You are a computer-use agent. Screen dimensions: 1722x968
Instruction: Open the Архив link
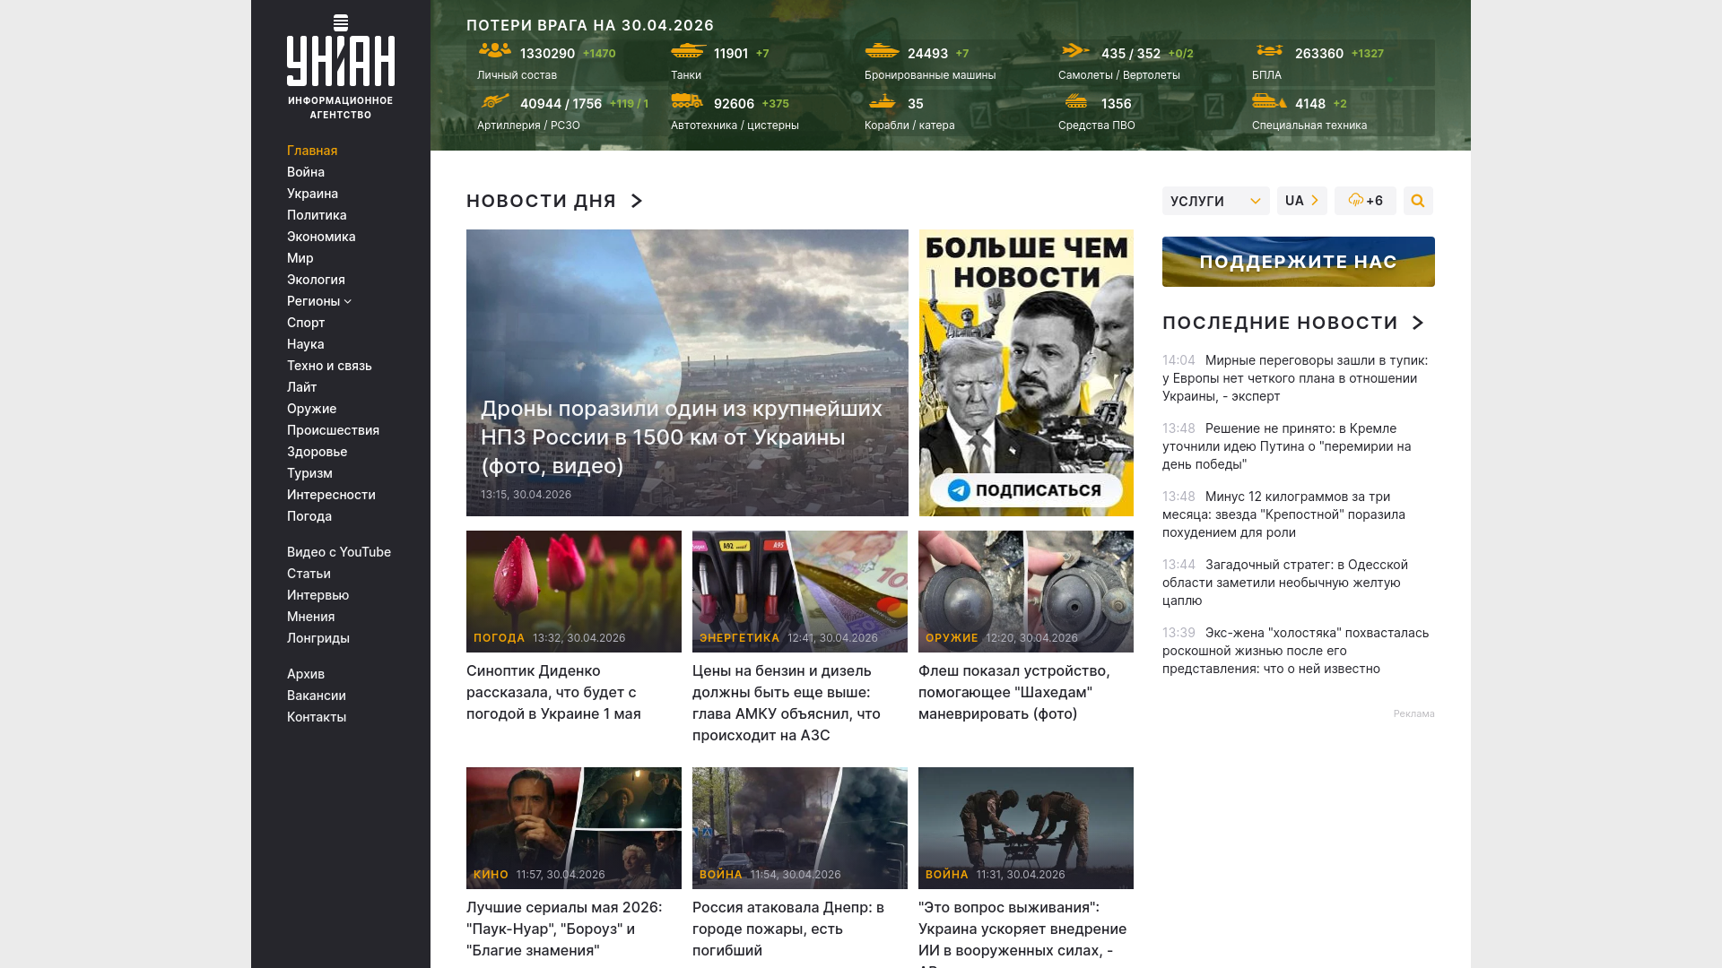[306, 674]
